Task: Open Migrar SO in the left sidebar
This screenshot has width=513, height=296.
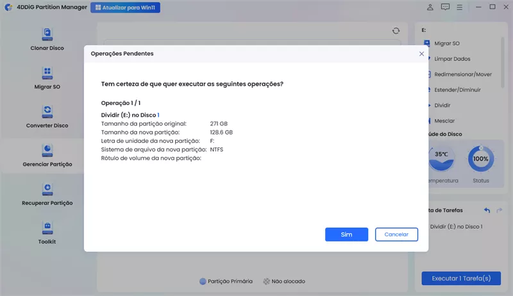Action: pyautogui.click(x=47, y=78)
